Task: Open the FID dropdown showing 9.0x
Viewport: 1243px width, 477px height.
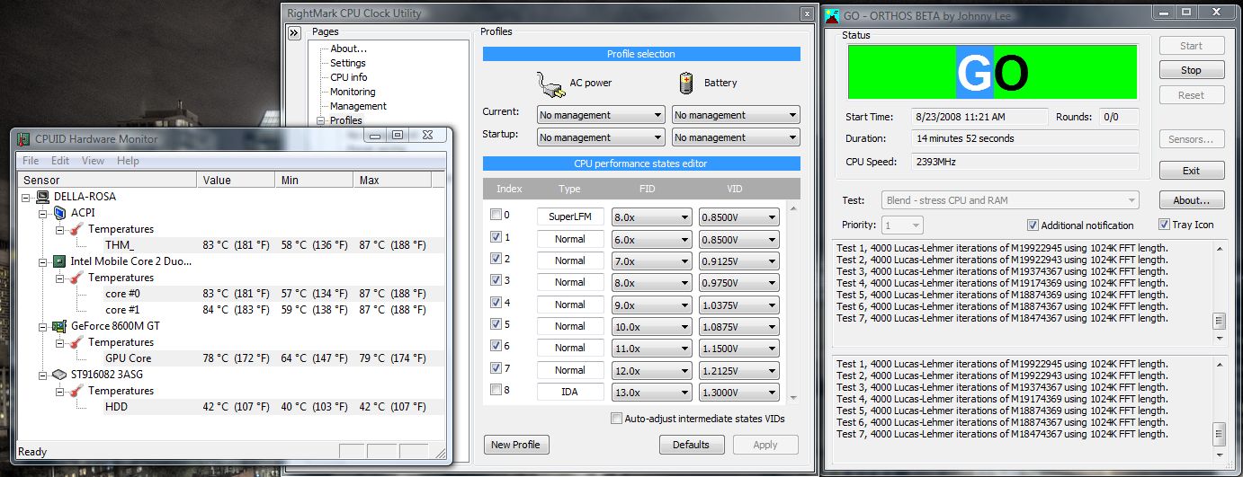Action: pyautogui.click(x=652, y=305)
